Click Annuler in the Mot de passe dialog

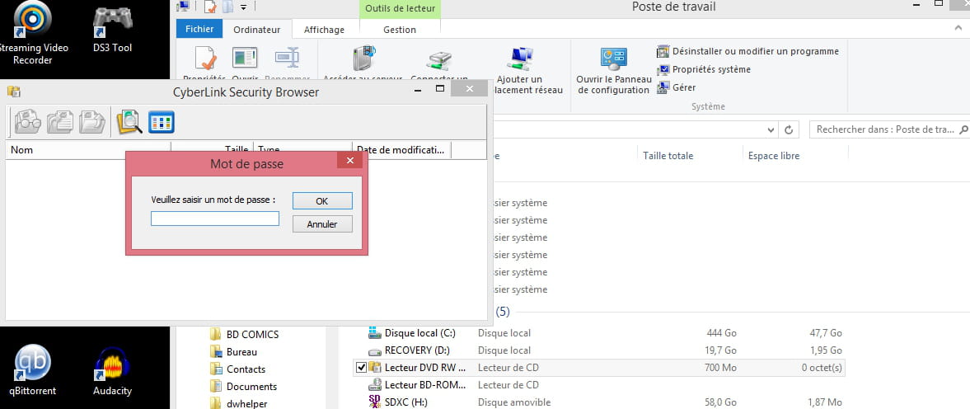pyautogui.click(x=322, y=224)
